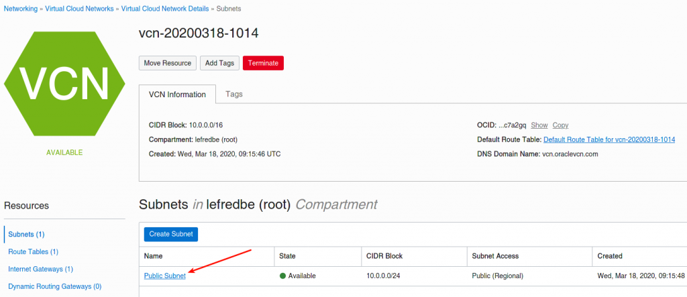Image resolution: width=687 pixels, height=297 pixels.
Task: Click the green VCN hexagon icon
Action: coord(64,84)
